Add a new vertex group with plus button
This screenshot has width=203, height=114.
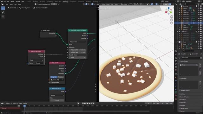click(x=200, y=65)
